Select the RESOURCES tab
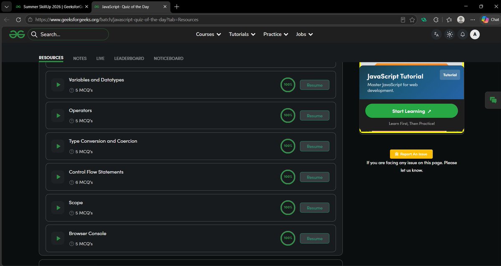Screen dimensions: 501x266 pyautogui.click(x=51, y=58)
